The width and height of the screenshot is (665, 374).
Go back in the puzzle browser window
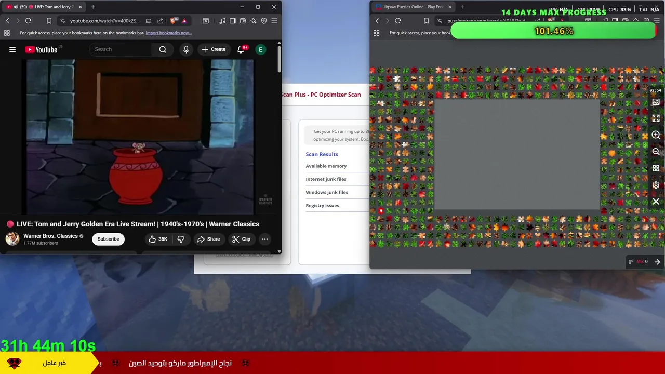[x=377, y=21]
